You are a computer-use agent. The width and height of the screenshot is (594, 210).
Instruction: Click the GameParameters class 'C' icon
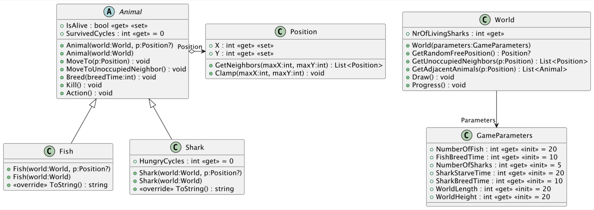click(467, 135)
